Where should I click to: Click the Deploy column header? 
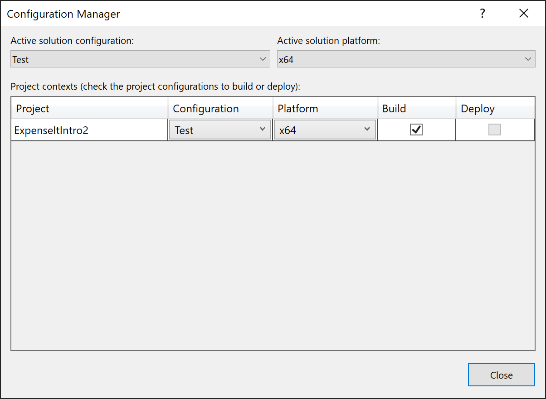pos(478,109)
